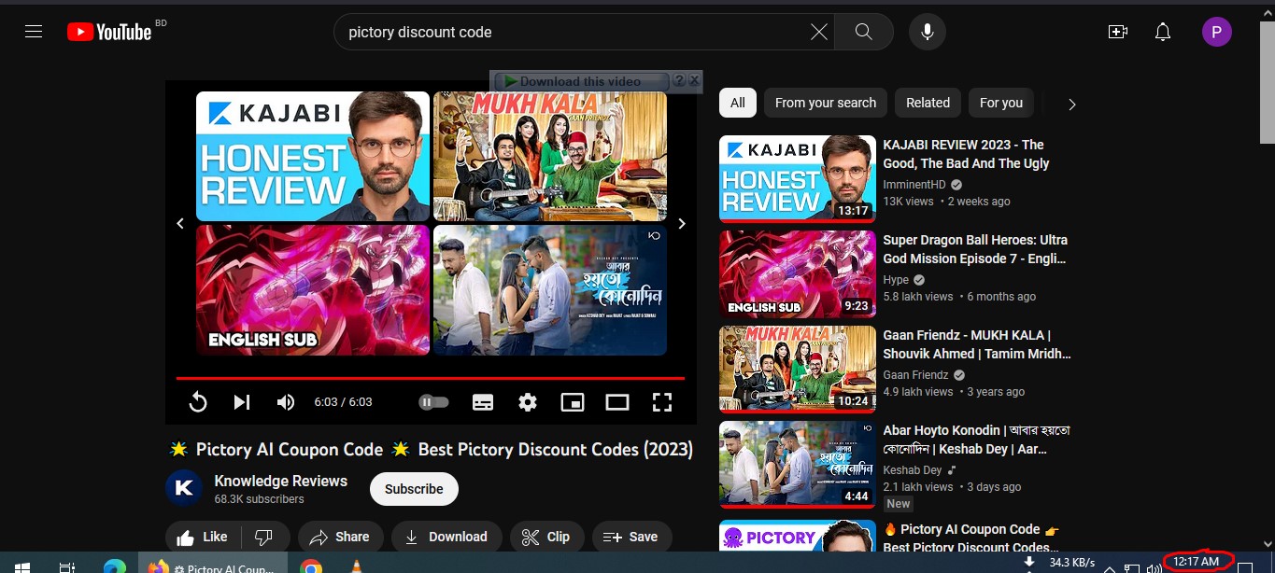Create a clip with the Clip button
1275x573 pixels.
pyautogui.click(x=546, y=537)
